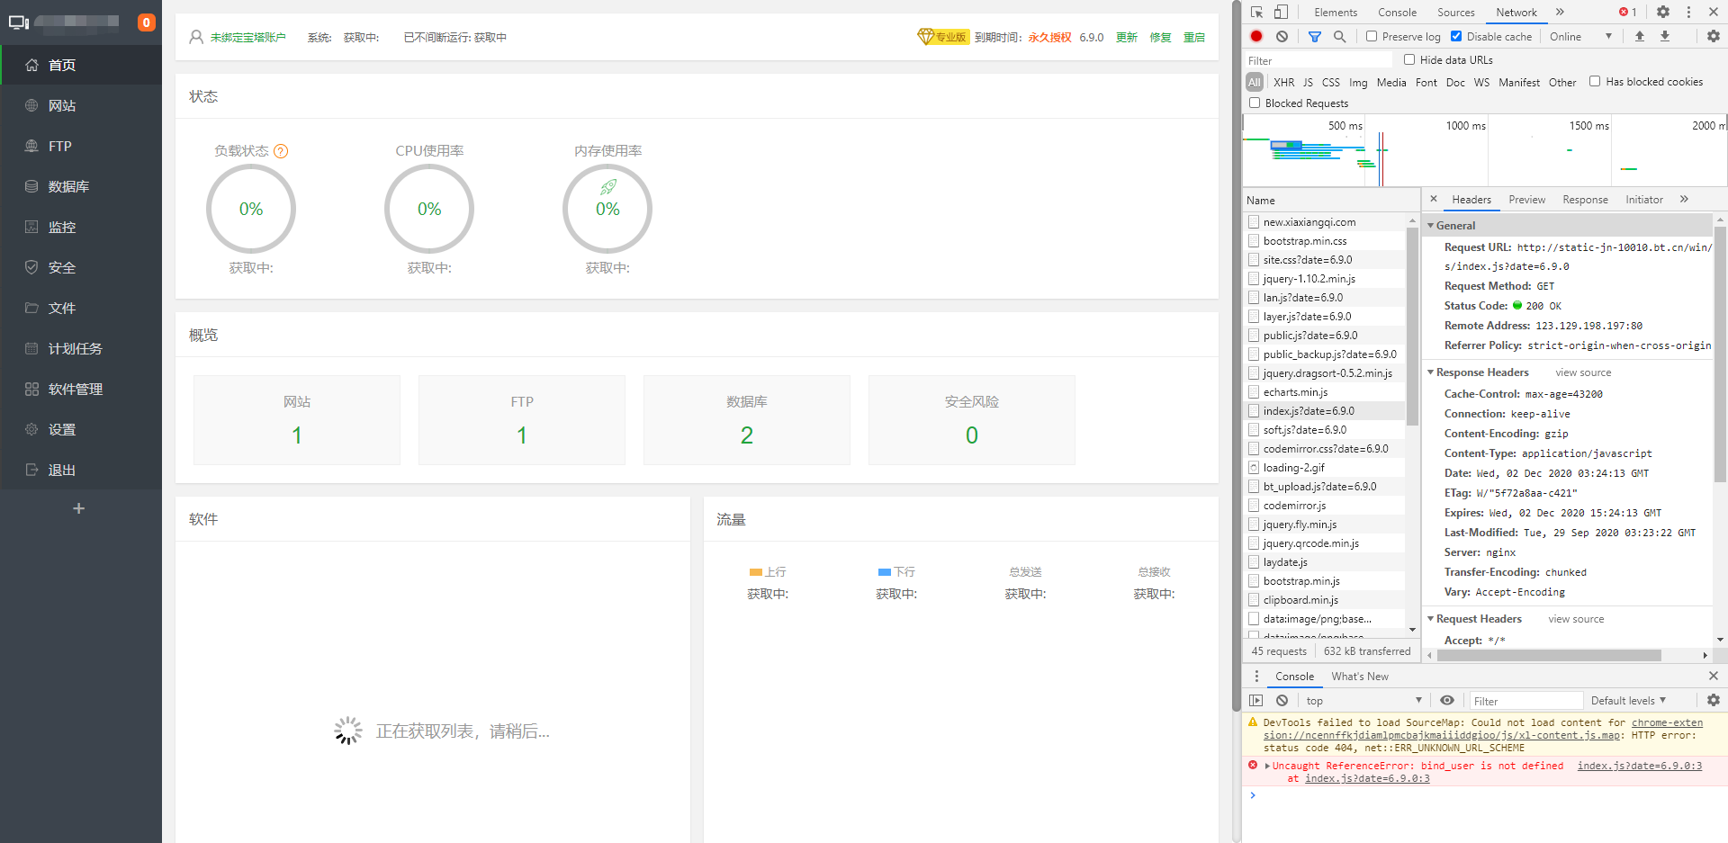This screenshot has height=843, width=1728.
Task: Toggle the network filter funnel icon
Action: tap(1315, 36)
